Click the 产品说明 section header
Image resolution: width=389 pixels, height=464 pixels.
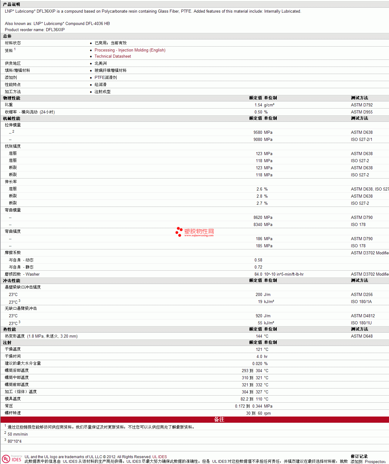pos(11,4)
